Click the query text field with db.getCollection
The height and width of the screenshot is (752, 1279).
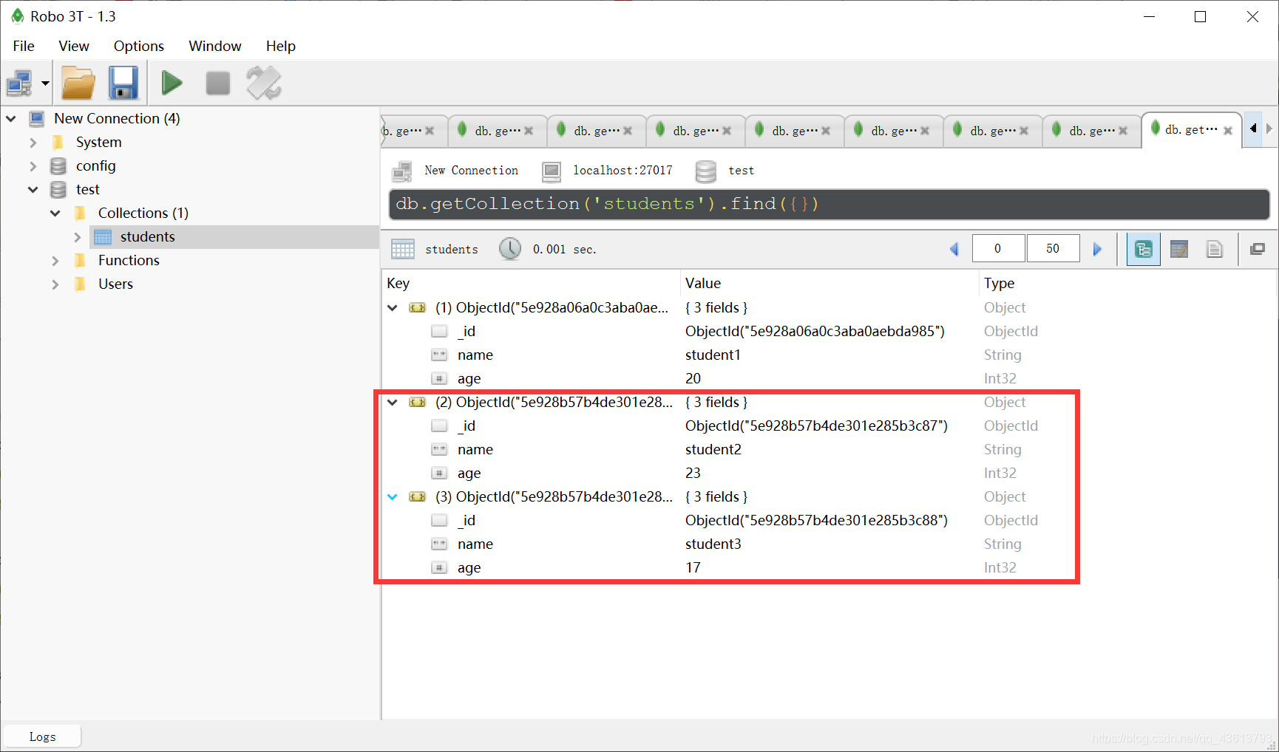coord(830,204)
